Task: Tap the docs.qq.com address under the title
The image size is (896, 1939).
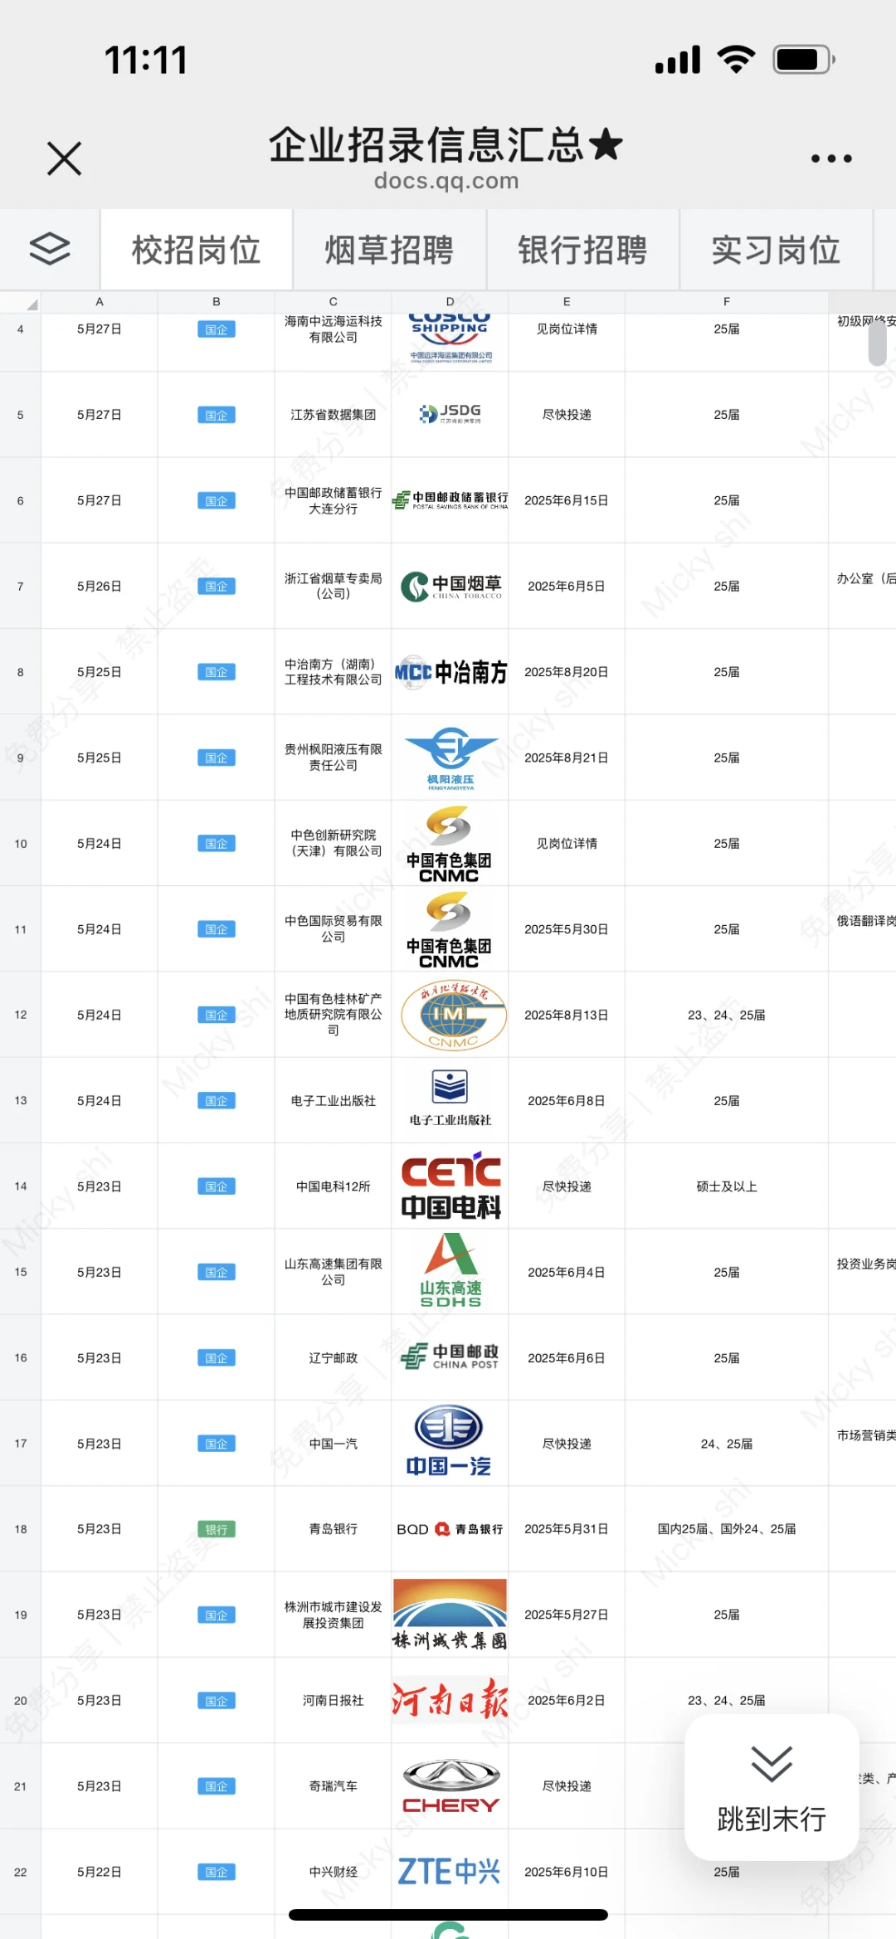Action: click(446, 180)
